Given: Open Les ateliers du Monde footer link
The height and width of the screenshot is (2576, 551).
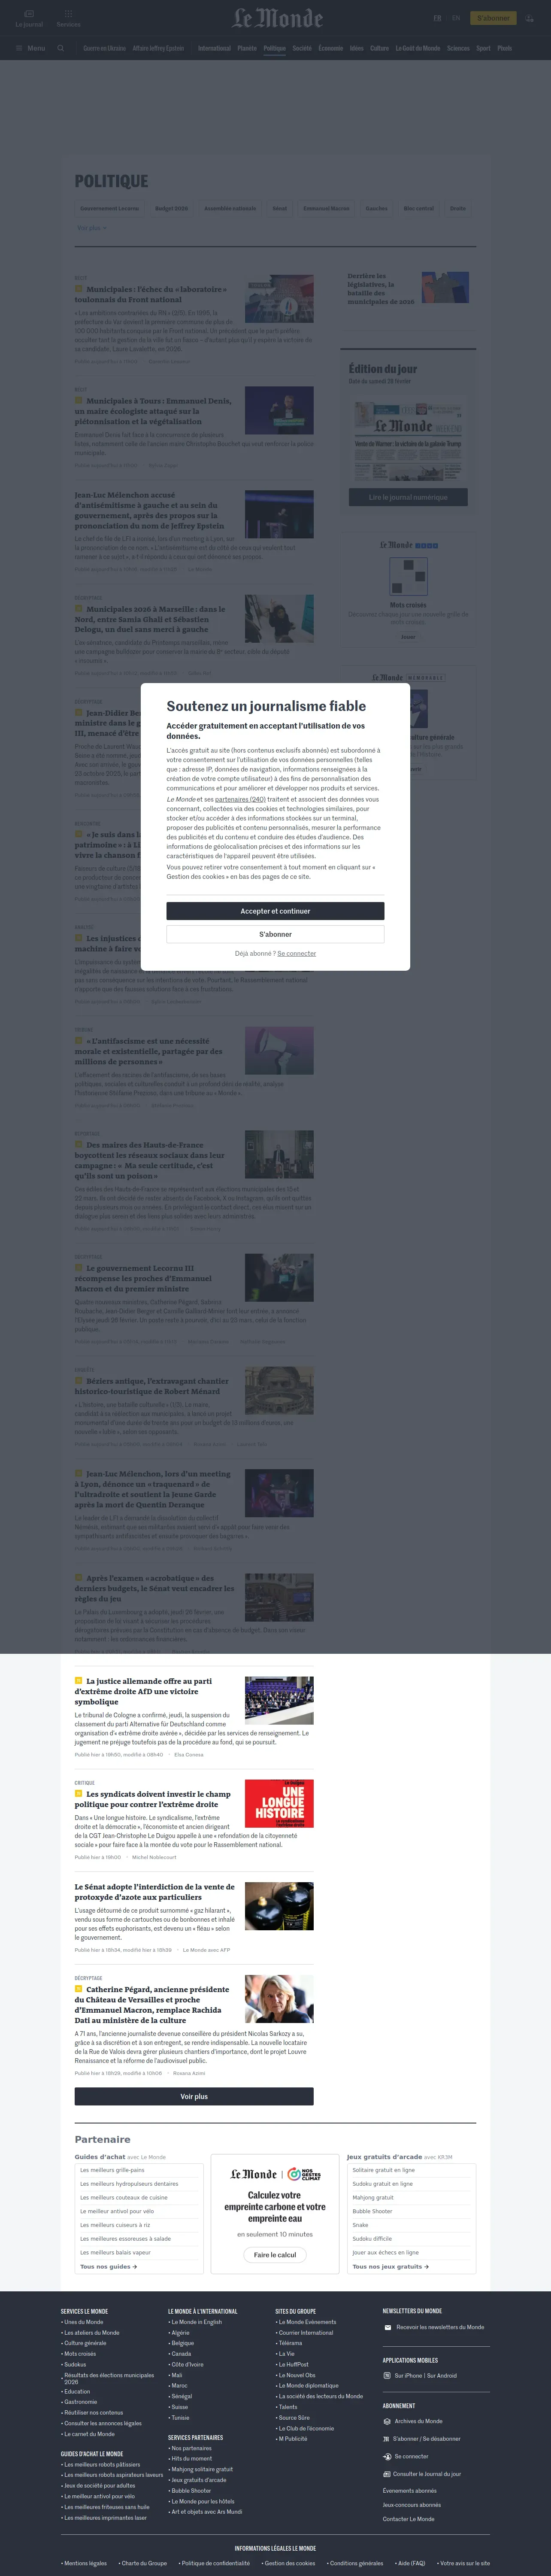Looking at the screenshot, I should [91, 2332].
